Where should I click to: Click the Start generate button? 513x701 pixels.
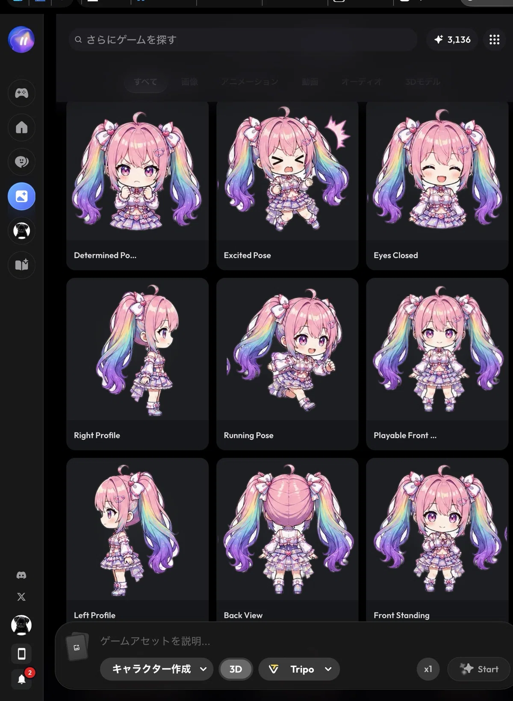pyautogui.click(x=479, y=669)
